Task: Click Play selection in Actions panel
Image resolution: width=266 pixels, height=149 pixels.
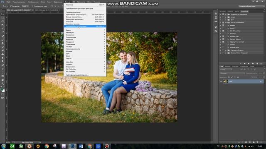Action: 249,63
